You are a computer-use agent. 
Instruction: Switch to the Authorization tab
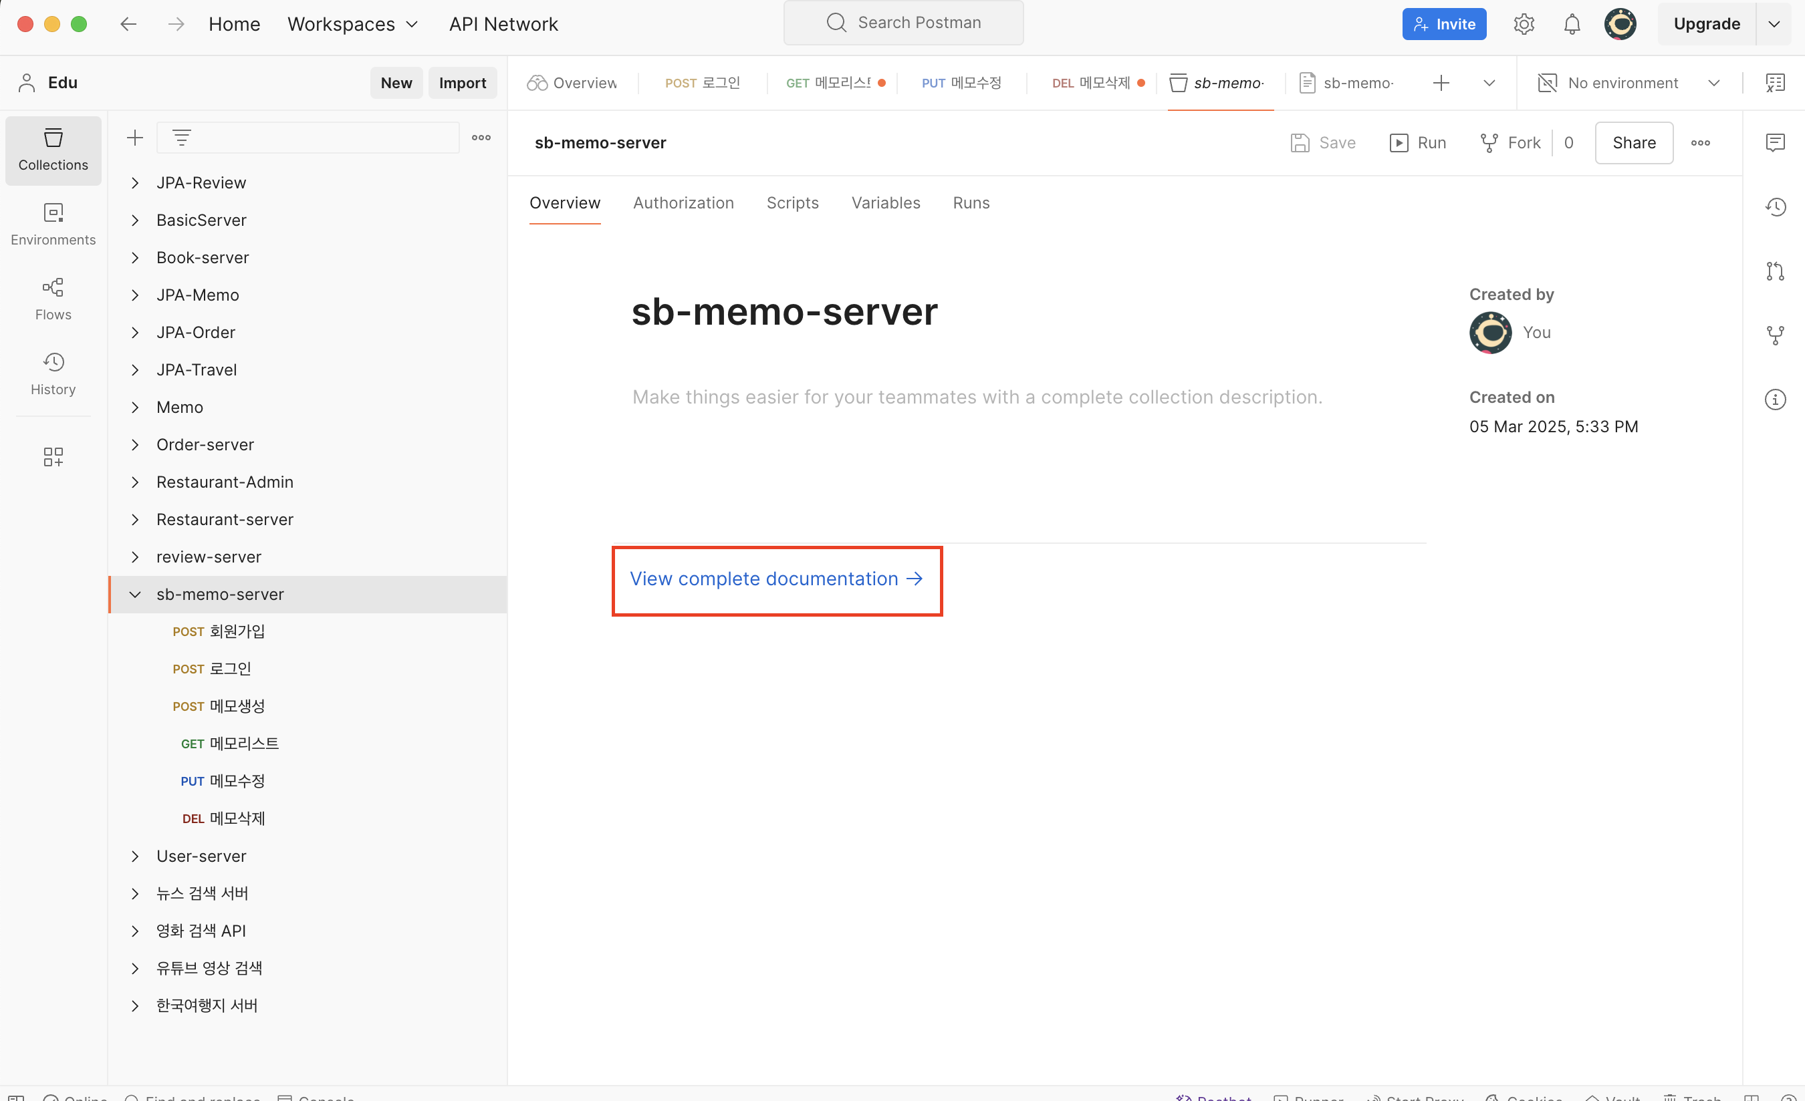[683, 203]
